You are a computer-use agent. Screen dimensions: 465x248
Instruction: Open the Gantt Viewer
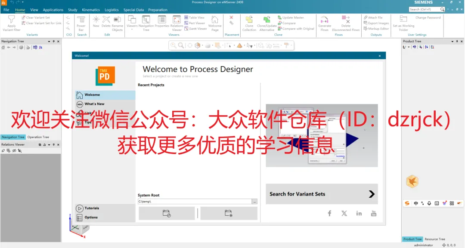point(195,29)
